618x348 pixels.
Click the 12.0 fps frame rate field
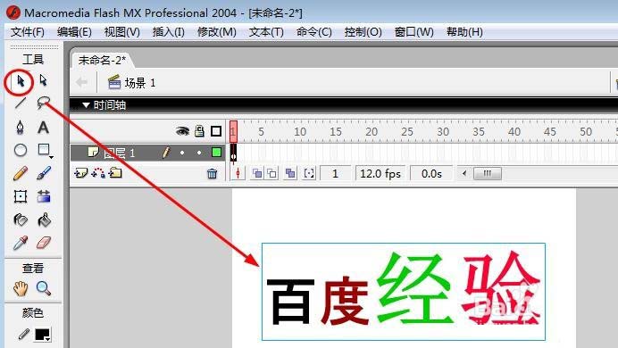pyautogui.click(x=380, y=174)
